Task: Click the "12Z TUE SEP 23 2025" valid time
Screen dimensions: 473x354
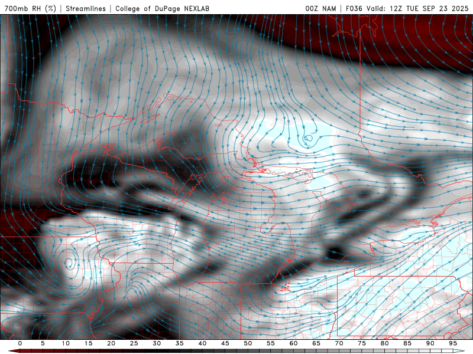Action: [x=429, y=8]
